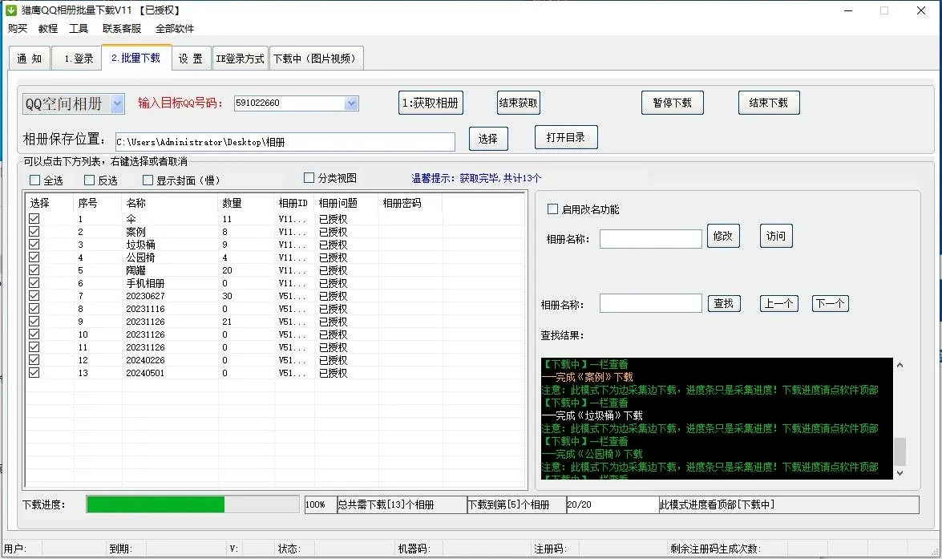Click the 名称 column header
The height and width of the screenshot is (559, 942).
click(169, 203)
